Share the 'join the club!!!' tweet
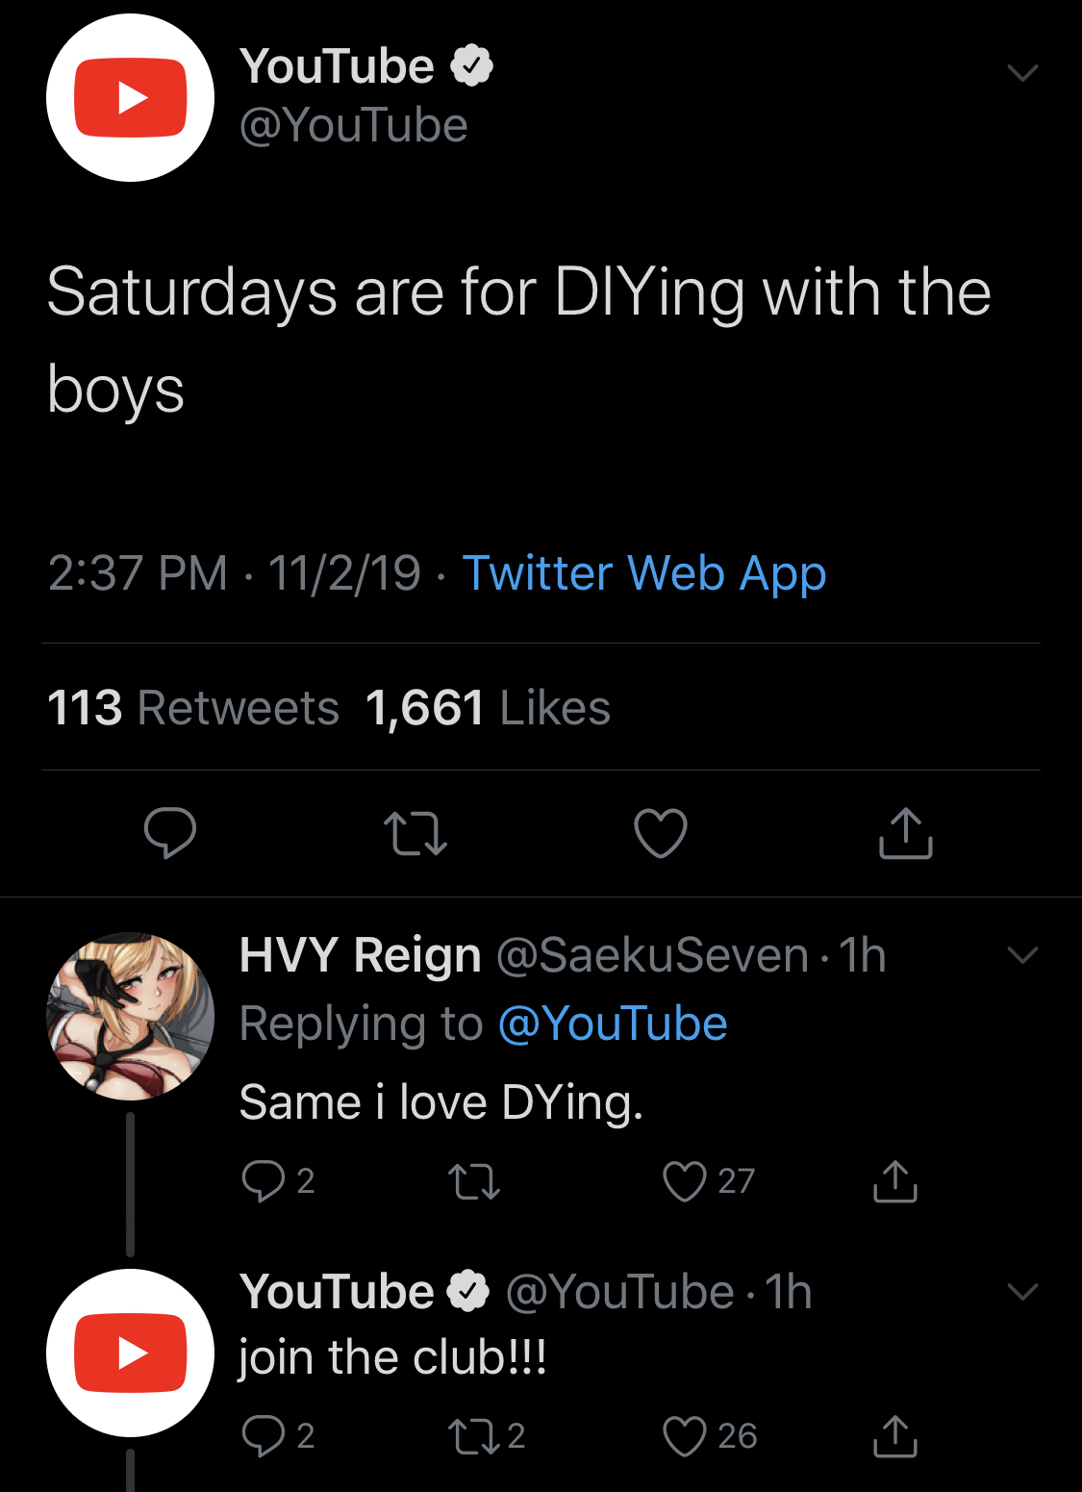The height and width of the screenshot is (1492, 1082). click(x=895, y=1436)
